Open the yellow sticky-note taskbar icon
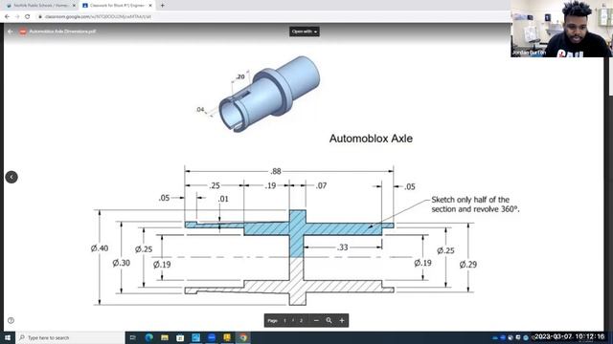613x344 pixels. tap(227, 337)
